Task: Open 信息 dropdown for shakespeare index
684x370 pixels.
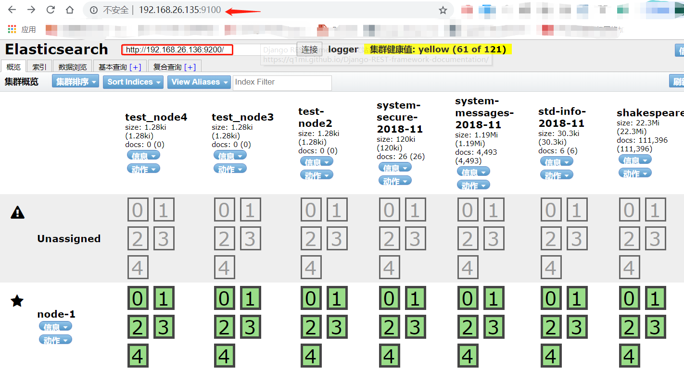Action: click(635, 160)
